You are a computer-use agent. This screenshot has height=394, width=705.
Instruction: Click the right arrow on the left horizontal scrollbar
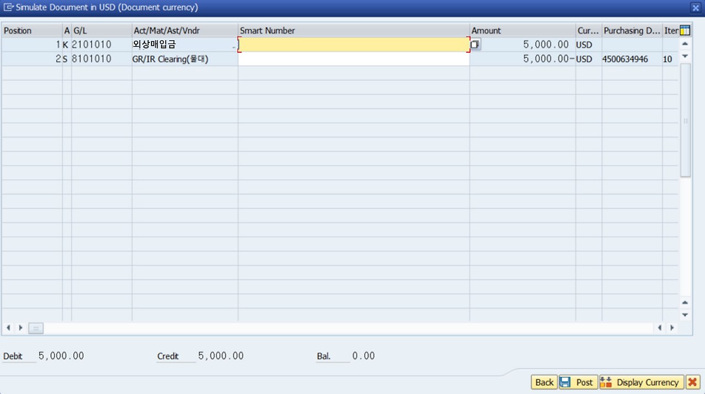tap(21, 328)
